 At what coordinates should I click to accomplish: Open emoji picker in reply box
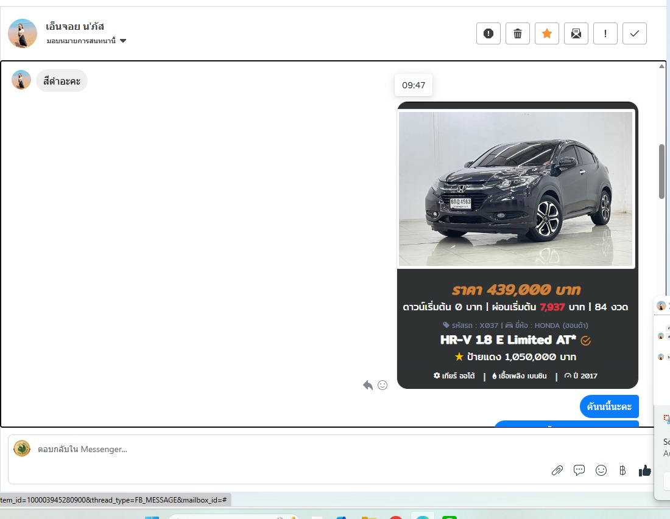pos(601,470)
